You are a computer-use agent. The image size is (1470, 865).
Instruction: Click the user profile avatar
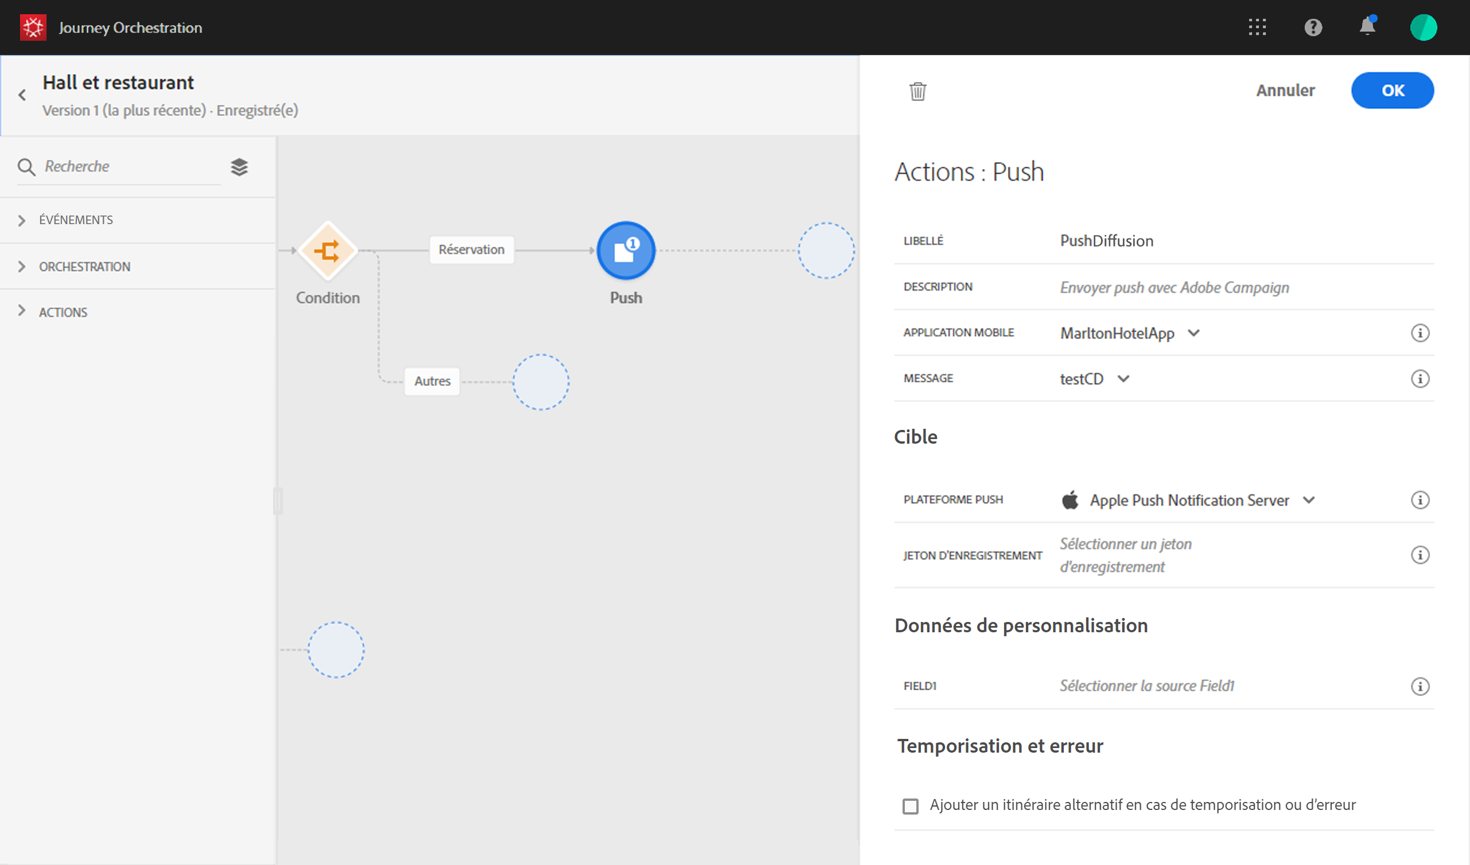click(1423, 28)
